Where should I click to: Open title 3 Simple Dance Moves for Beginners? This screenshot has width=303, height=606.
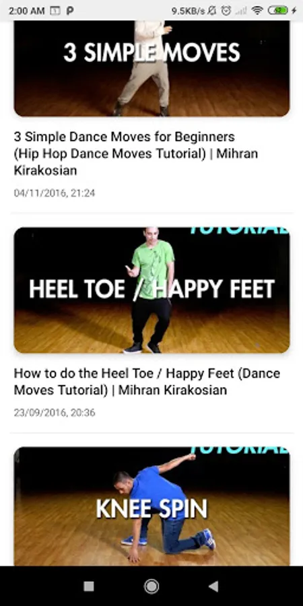pyautogui.click(x=135, y=154)
